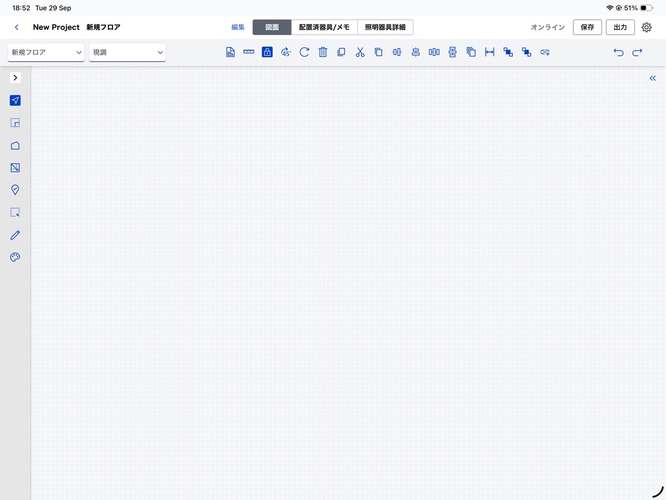Open the 新規フロア floor dropdown
666x500 pixels.
coord(46,52)
